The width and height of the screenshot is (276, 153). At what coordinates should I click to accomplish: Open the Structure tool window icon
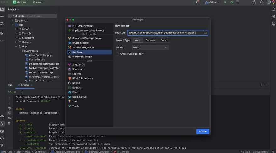[x=2, y=33]
